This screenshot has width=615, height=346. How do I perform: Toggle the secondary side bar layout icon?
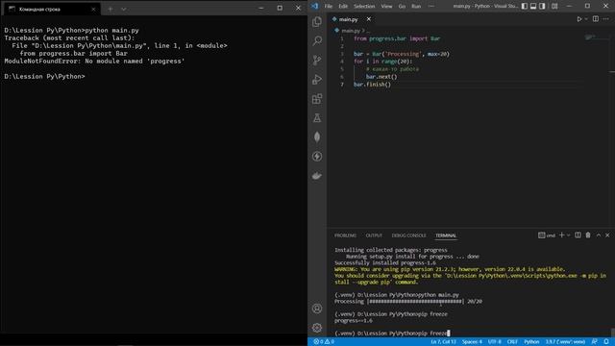pyautogui.click(x=542, y=6)
